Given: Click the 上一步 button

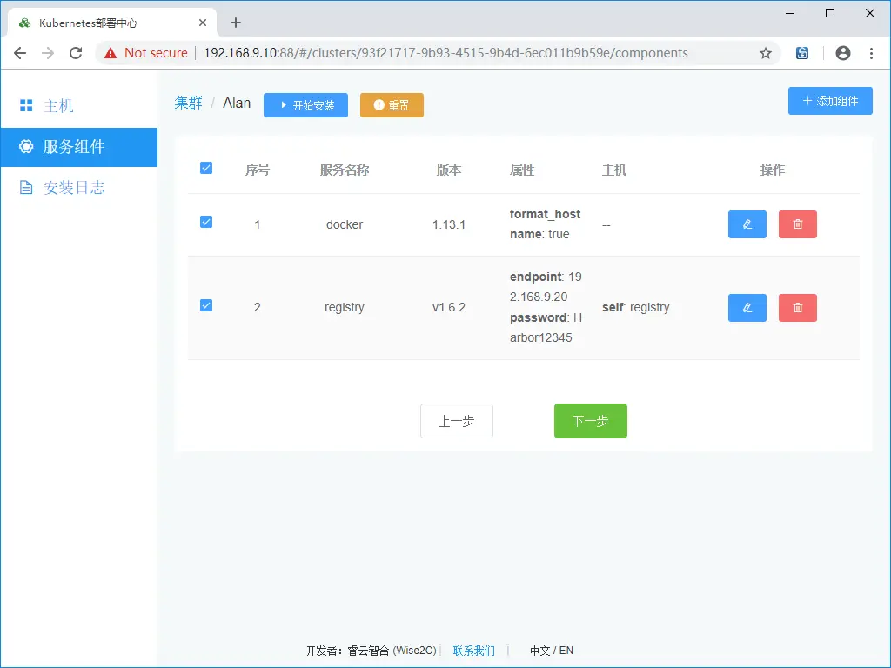Looking at the screenshot, I should (x=456, y=421).
